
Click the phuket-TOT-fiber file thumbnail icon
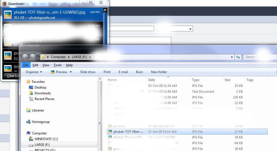click(110, 132)
